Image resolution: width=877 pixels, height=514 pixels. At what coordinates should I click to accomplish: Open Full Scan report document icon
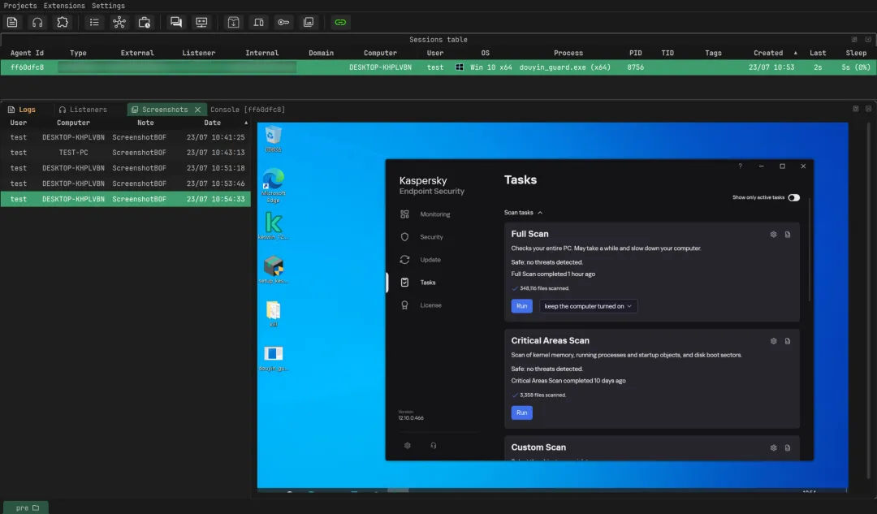point(788,235)
